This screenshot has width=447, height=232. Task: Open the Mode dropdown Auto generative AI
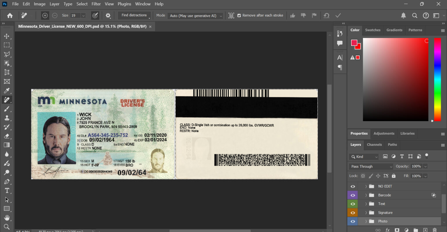pos(195,16)
